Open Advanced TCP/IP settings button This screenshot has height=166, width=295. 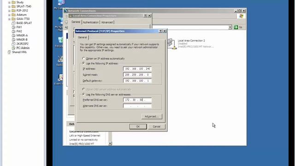(152, 117)
